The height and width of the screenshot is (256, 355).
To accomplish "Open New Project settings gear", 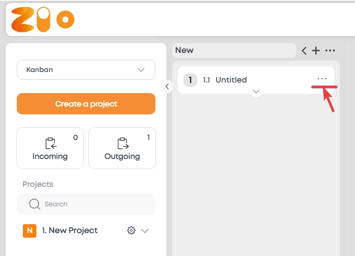I will tap(131, 230).
